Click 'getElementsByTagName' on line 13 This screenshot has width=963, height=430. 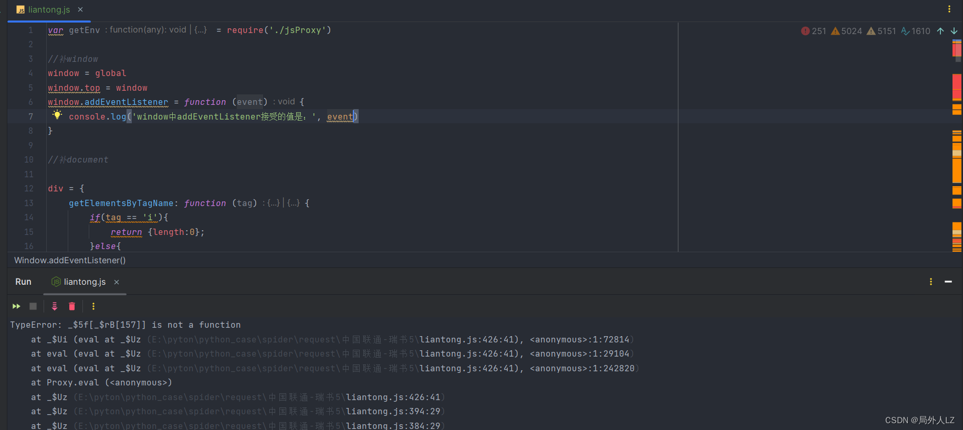pos(121,203)
